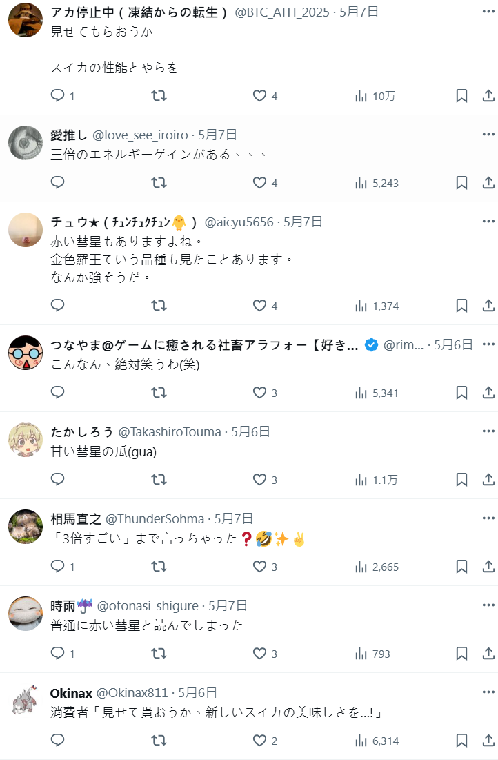Screen dimensions: 498x760
Task: View analytics showing 10万 views
Action: pyautogui.click(x=375, y=96)
